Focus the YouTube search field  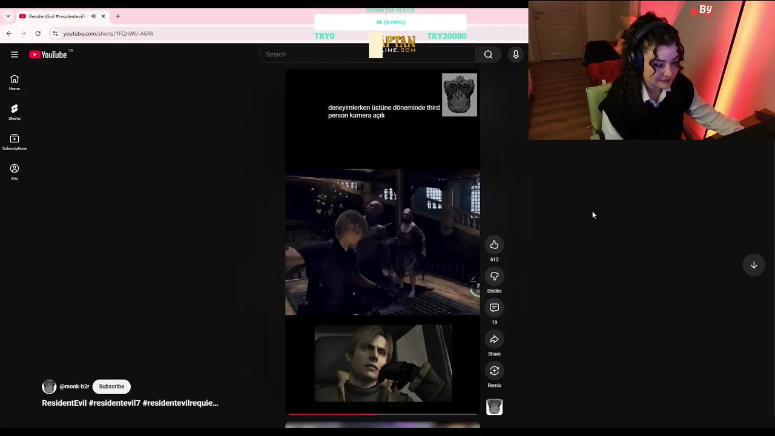coord(368,54)
